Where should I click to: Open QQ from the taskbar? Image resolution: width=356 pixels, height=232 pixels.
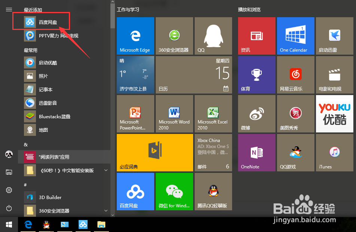pyautogui.click(x=46, y=225)
